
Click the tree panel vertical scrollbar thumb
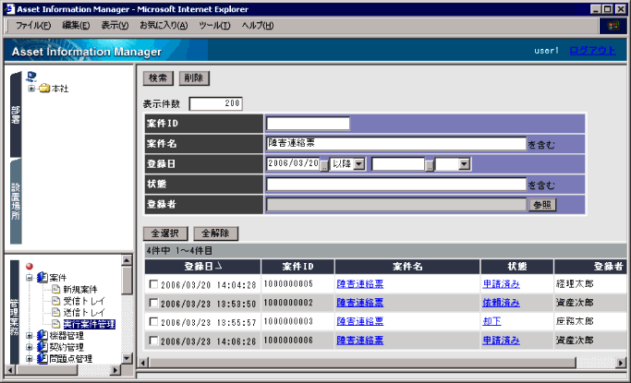(x=127, y=281)
